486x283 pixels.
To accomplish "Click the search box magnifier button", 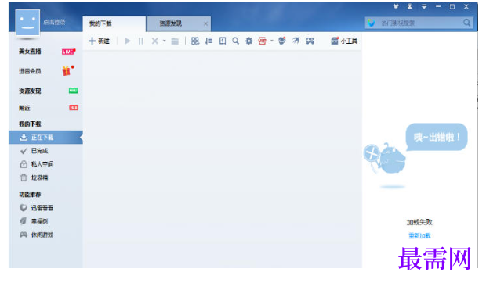I will coord(466,23).
